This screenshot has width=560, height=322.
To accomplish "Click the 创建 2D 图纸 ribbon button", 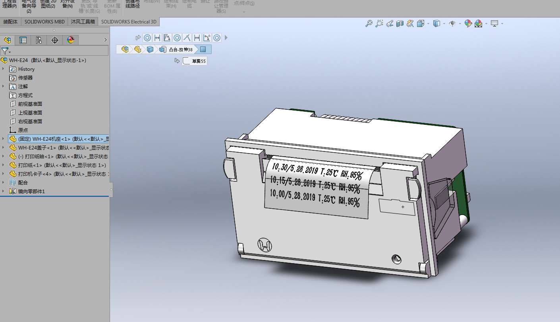I will pyautogui.click(x=48, y=4).
